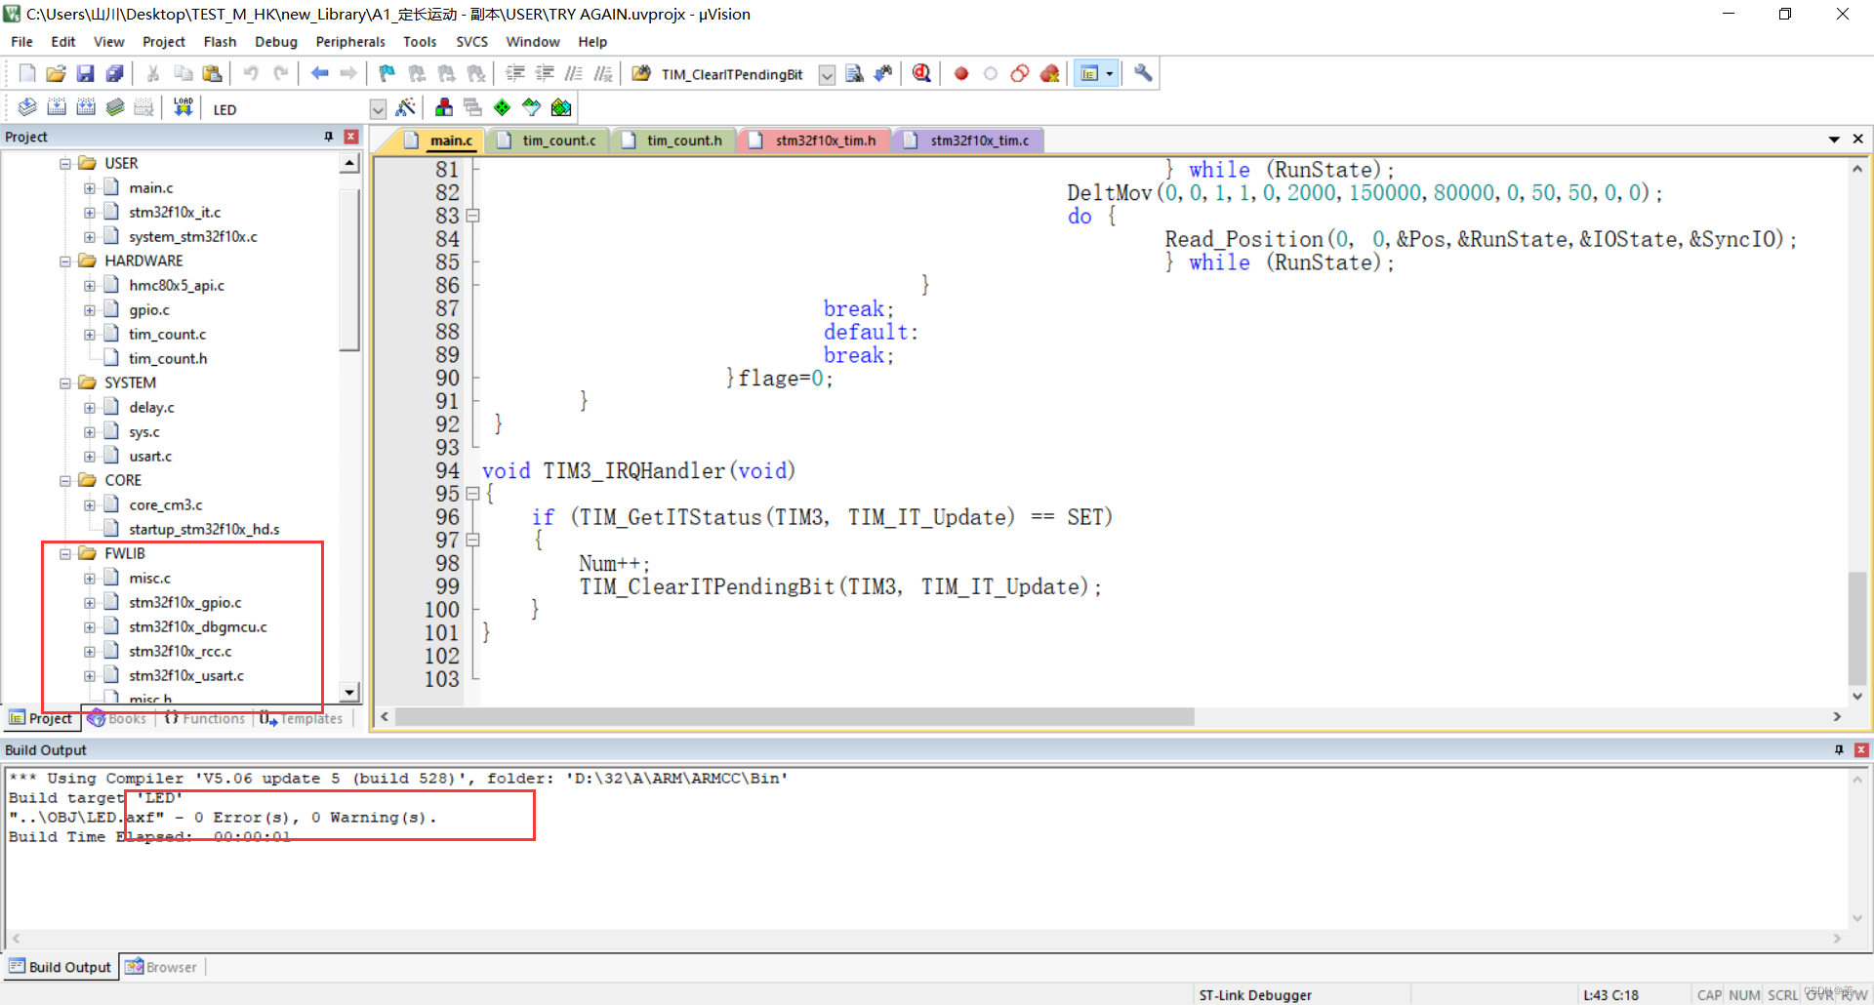Start a Debug Session
Viewport: 1874px width, 1005px height.
(x=921, y=73)
